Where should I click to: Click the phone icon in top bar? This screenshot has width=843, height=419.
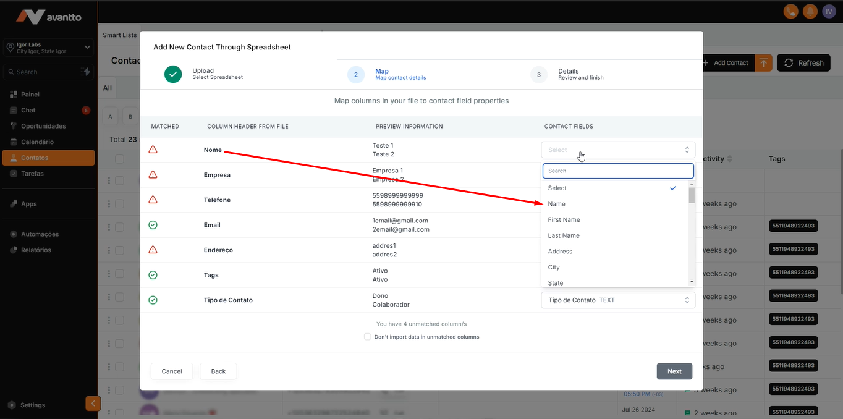[790, 11]
